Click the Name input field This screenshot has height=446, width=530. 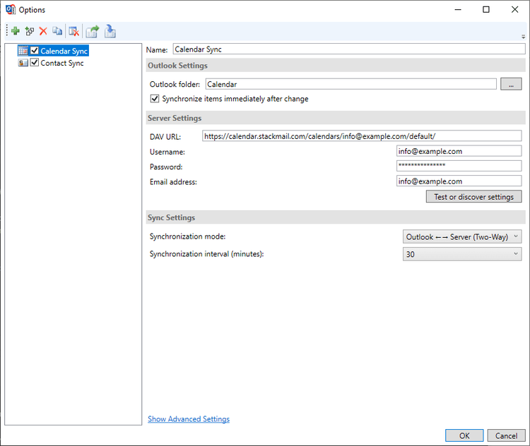pyautogui.click(x=349, y=49)
